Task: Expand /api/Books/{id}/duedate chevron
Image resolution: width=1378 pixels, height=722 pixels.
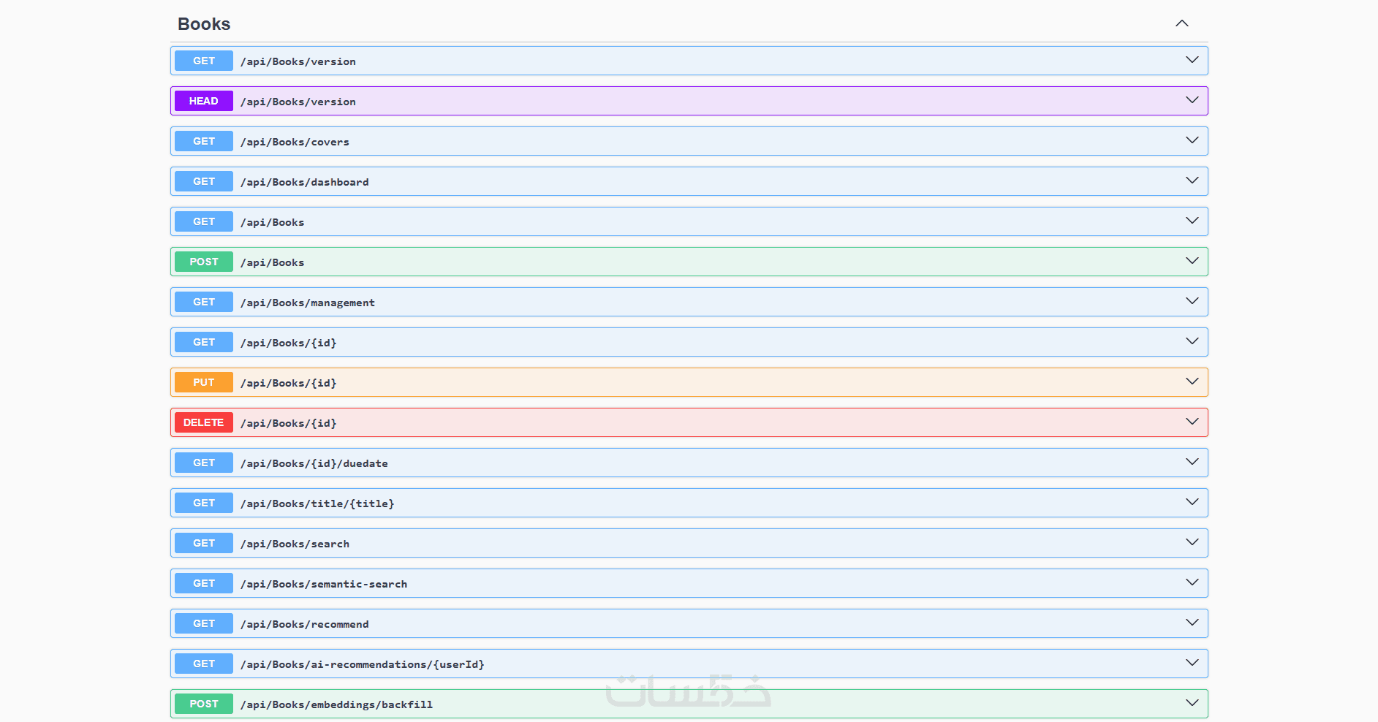Action: [1192, 462]
